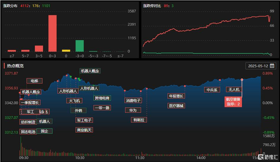Click the red dot marker above 航空装备
The width and height of the screenshot is (280, 162).
click(242, 80)
